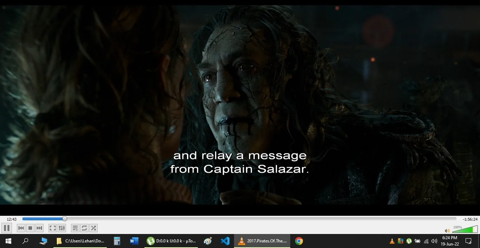Select VLC 2017.Pirates.Of.The taskbar button
Viewport: 480px width, 248px height.
pos(262,241)
